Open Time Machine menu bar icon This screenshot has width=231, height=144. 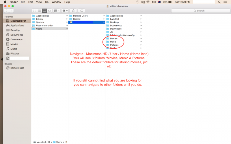click(137, 2)
